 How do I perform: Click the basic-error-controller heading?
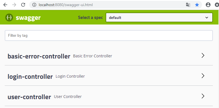pyautogui.click(x=39, y=56)
